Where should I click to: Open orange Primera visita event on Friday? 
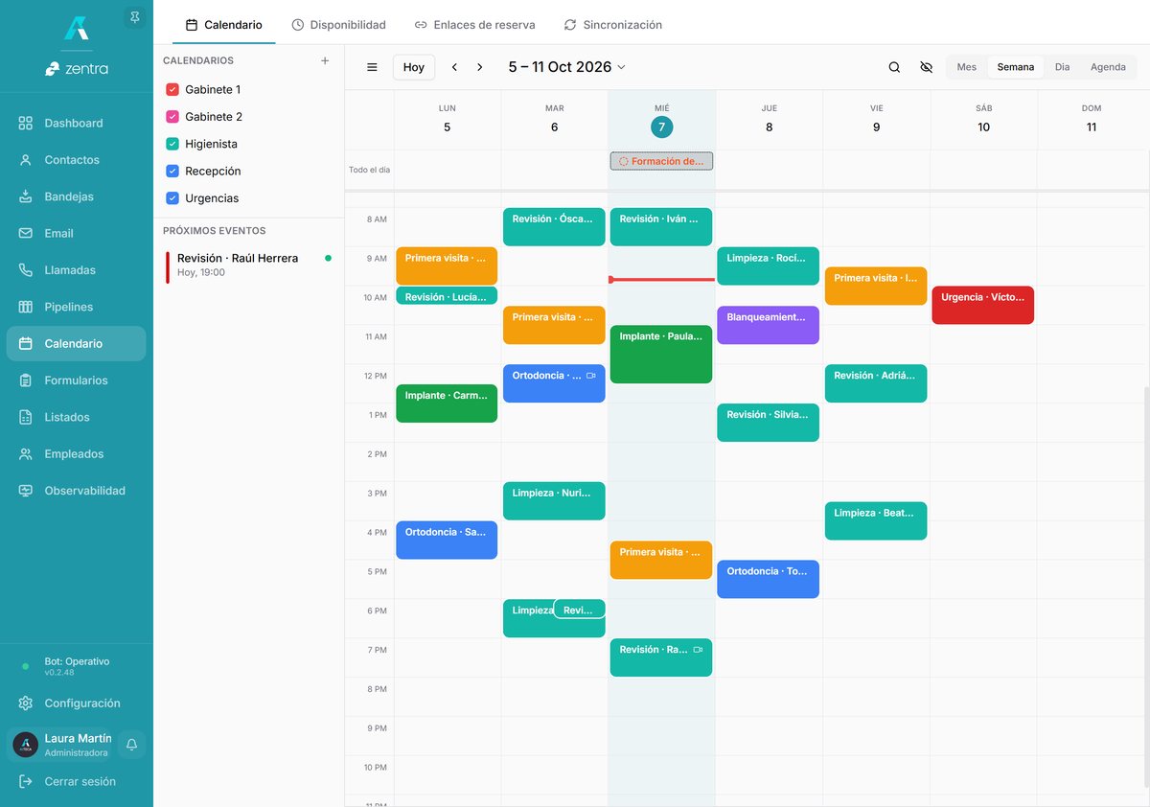[x=876, y=286]
